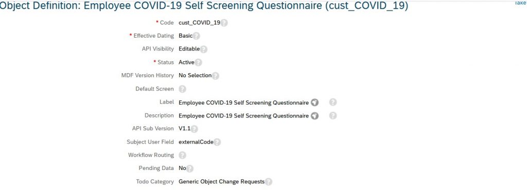This screenshot has width=527, height=190.
Task: Click help icon beside Pending Data No
Action: [190, 168]
